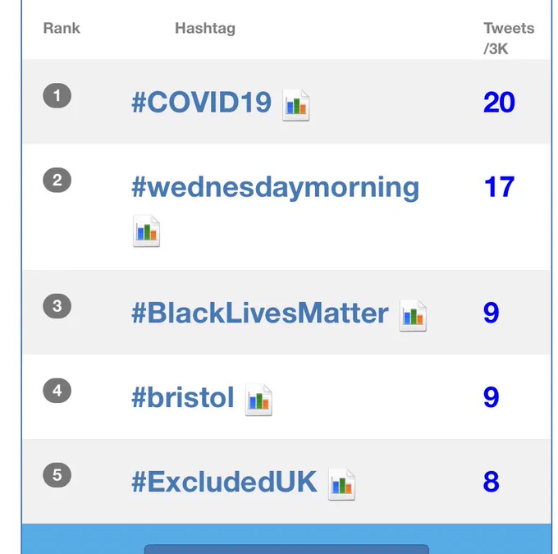Click the Hashtag column header
The image size is (558, 554).
[x=205, y=29]
